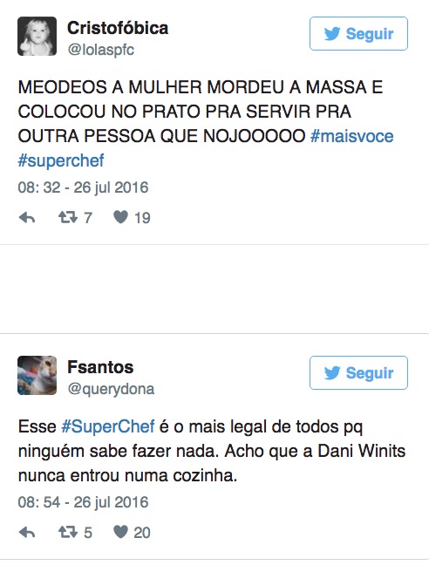The height and width of the screenshot is (572, 429).
Task: Open the #maisvoce hashtag
Action: point(351,136)
